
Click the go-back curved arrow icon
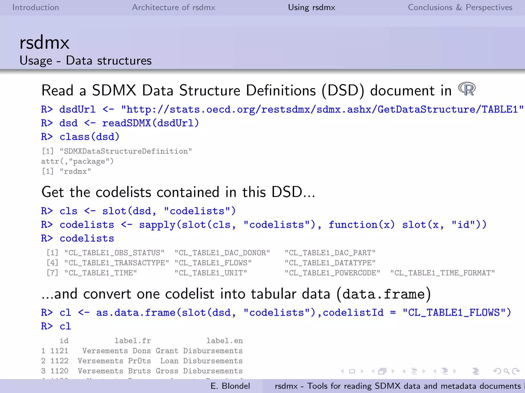[497, 371]
